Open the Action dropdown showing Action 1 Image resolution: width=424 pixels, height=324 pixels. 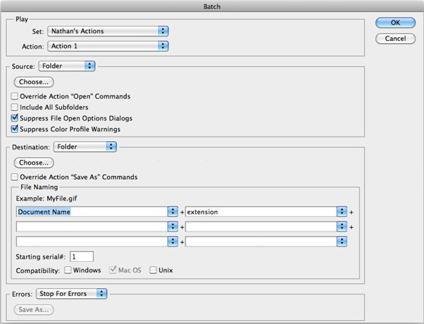(108, 46)
